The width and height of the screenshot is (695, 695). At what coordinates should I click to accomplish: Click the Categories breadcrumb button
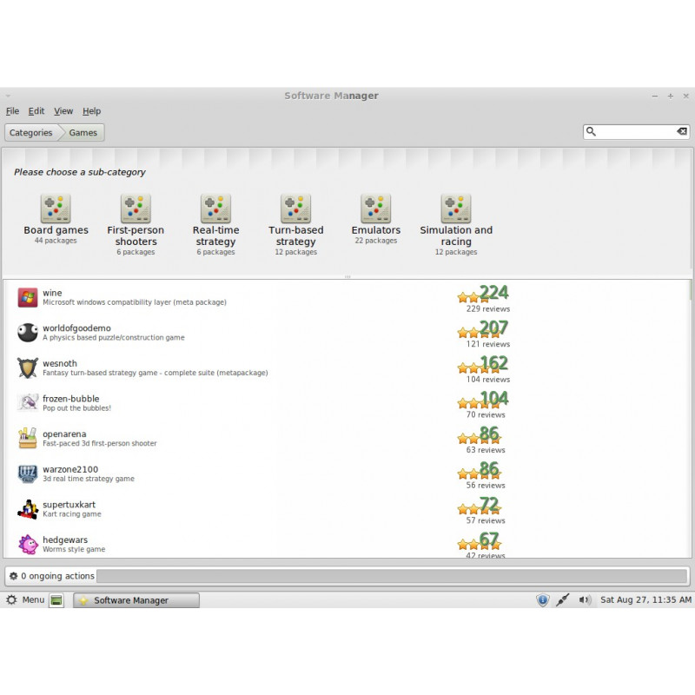[x=30, y=132]
